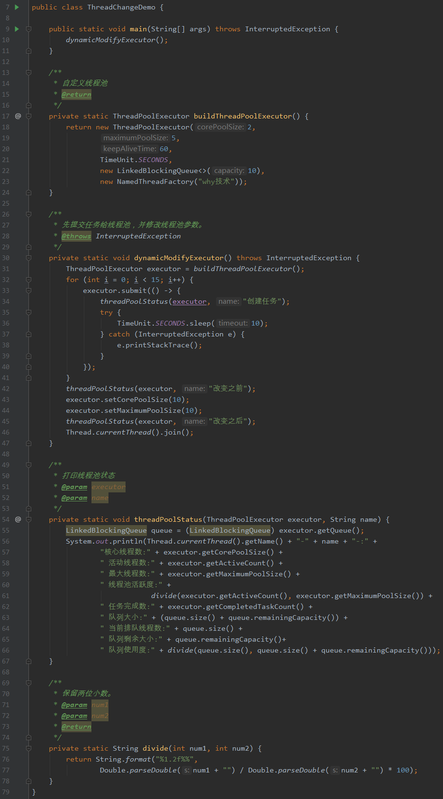Click Thread.currentThread().join() on line 46
This screenshot has width=443, height=799.
click(x=127, y=432)
